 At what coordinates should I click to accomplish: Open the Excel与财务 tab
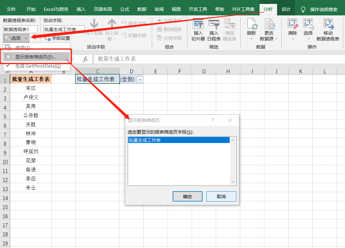coord(56,9)
